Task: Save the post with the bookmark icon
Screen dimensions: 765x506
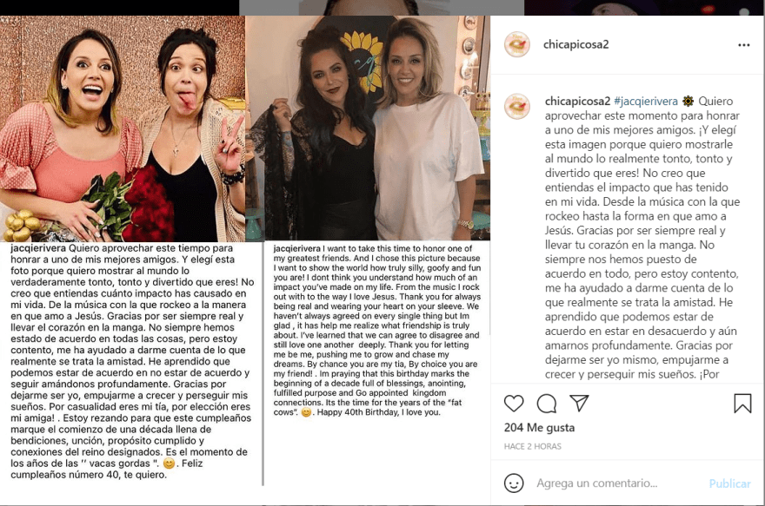Action: point(742,404)
